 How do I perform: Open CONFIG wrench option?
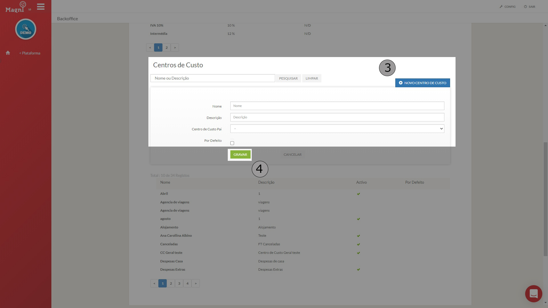tap(507, 7)
